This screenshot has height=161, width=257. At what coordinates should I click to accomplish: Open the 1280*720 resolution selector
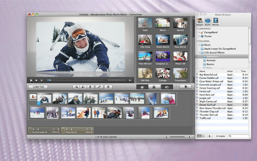point(38,87)
